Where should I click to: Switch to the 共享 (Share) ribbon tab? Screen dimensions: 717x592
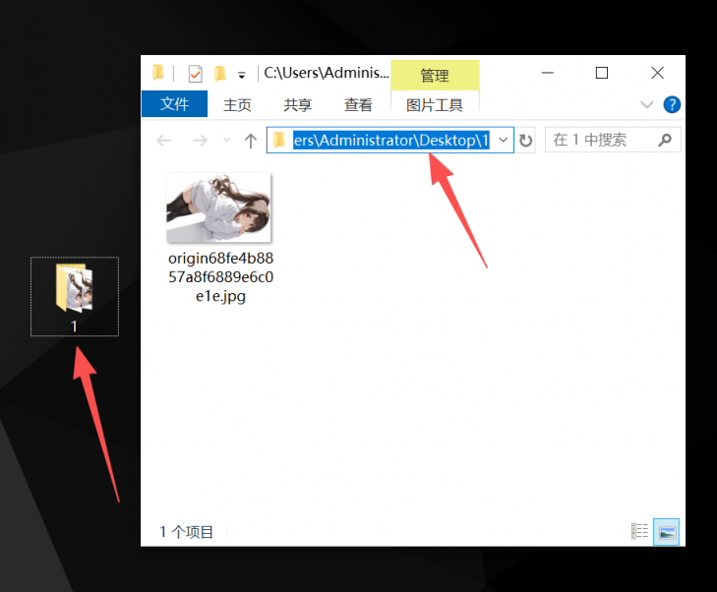(x=298, y=104)
